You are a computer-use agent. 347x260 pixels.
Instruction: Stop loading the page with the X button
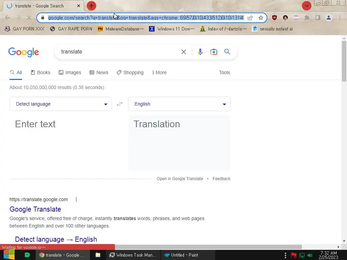click(29, 18)
